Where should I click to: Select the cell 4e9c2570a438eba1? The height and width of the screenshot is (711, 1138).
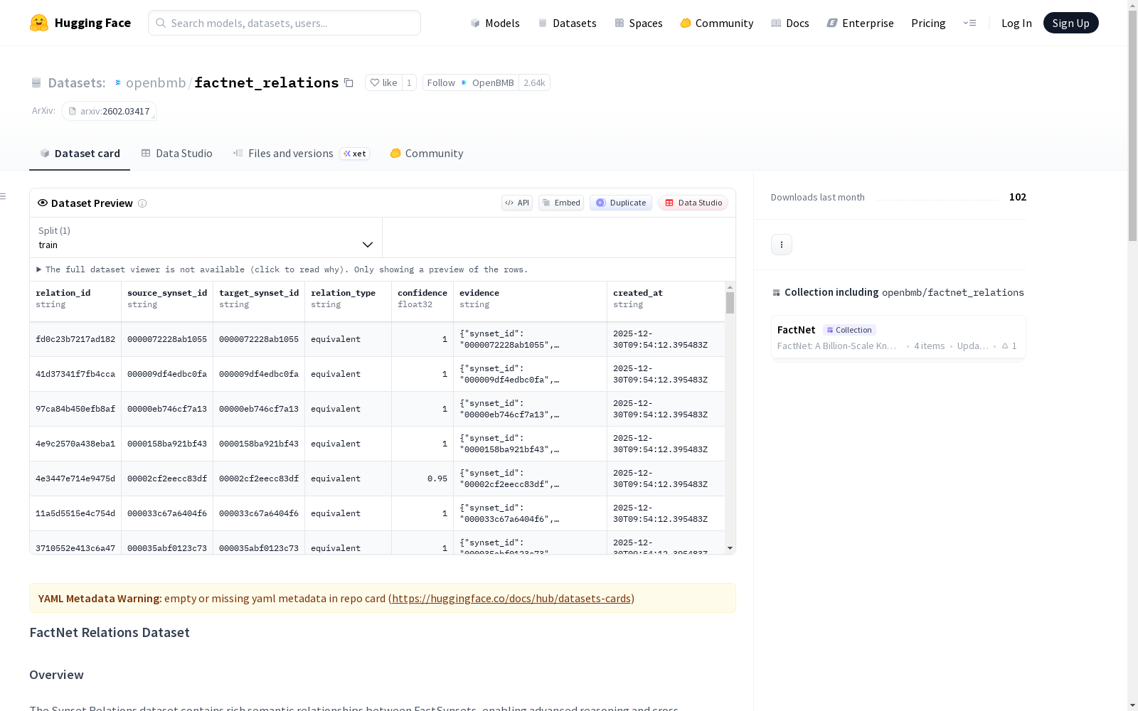coord(75,444)
